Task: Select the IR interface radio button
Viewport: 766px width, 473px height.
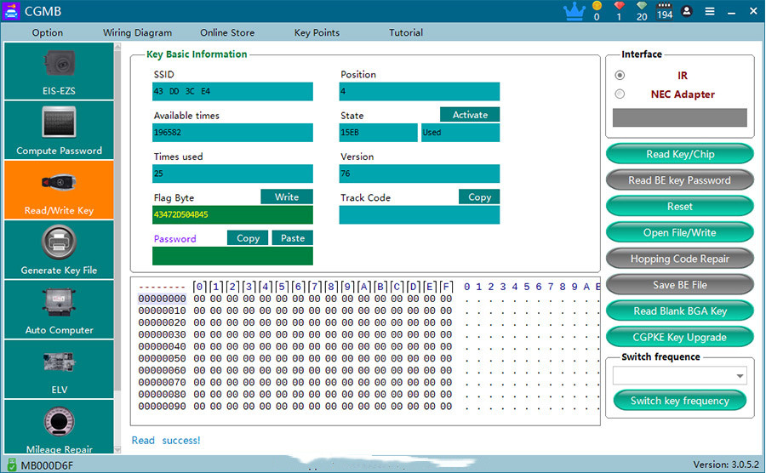Action: pyautogui.click(x=620, y=76)
